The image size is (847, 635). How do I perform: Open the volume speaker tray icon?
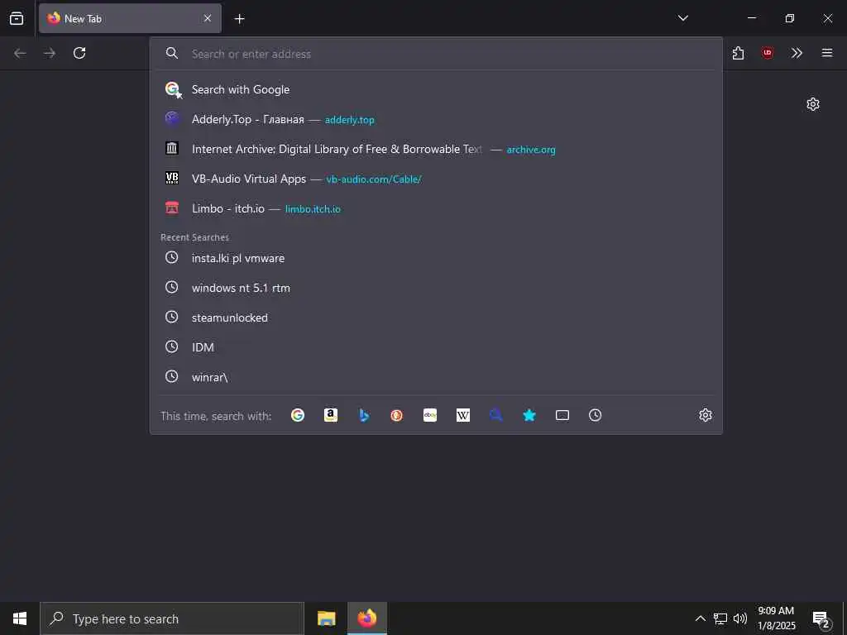pyautogui.click(x=740, y=618)
